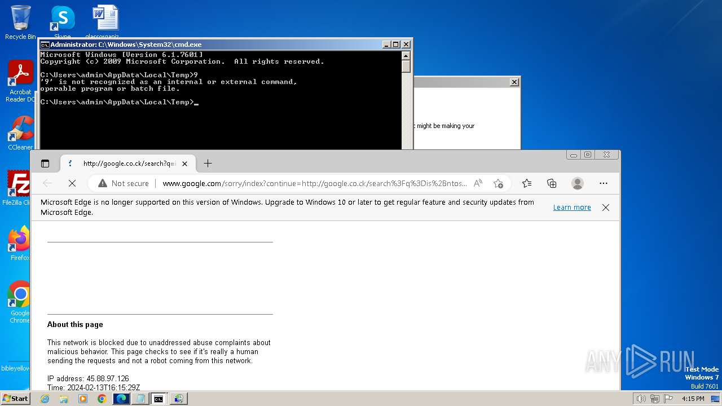Follow the Learn more link
Viewport: 722px width, 406px height.
pos(572,208)
